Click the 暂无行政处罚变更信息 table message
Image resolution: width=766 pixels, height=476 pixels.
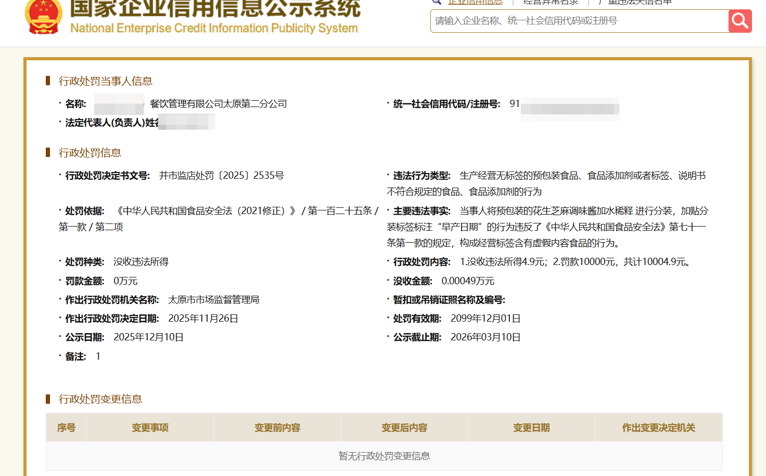[x=384, y=456]
